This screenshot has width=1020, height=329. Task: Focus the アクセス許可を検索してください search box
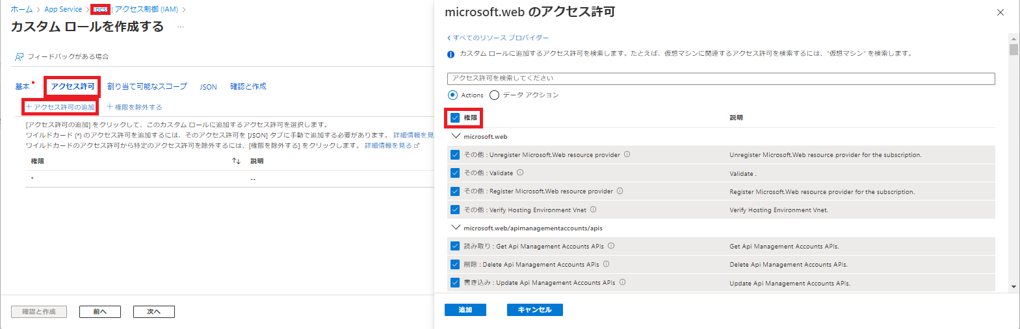click(721, 79)
